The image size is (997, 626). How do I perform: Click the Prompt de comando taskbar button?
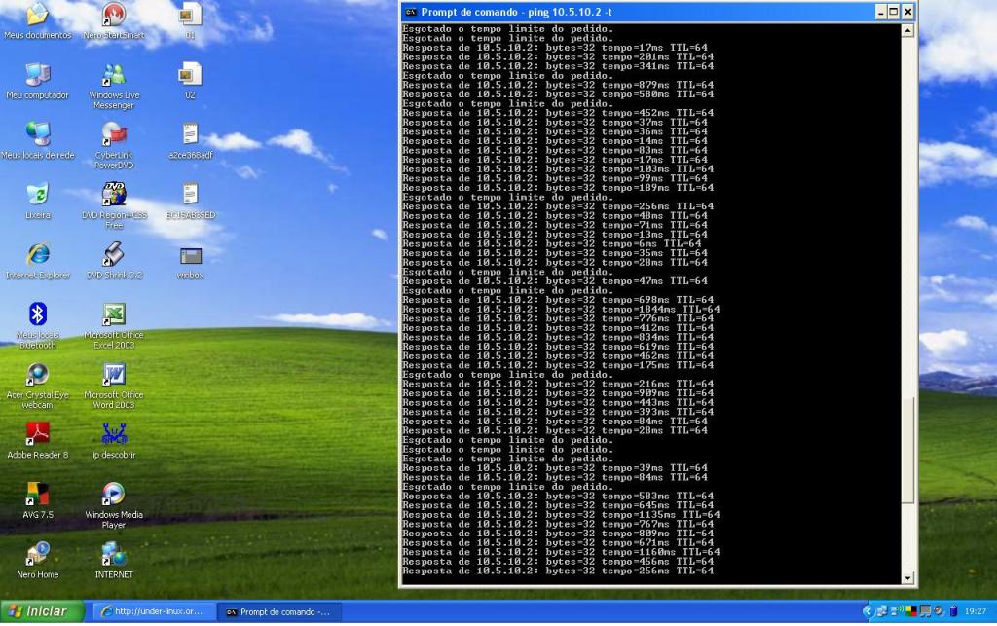(279, 612)
